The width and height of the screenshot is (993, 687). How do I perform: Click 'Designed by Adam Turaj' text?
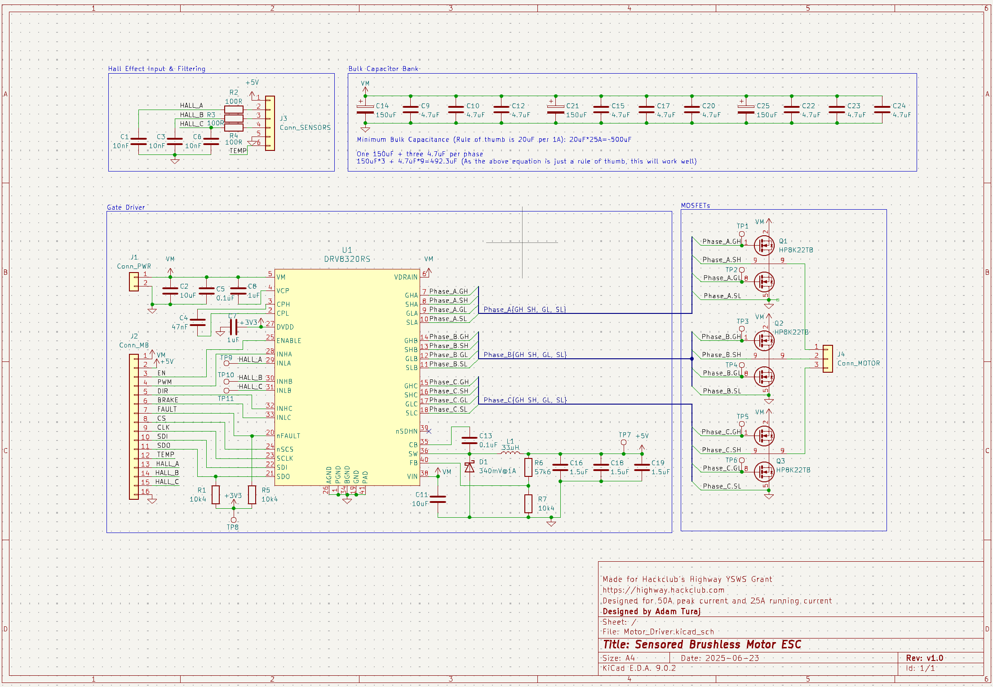[x=652, y=612]
